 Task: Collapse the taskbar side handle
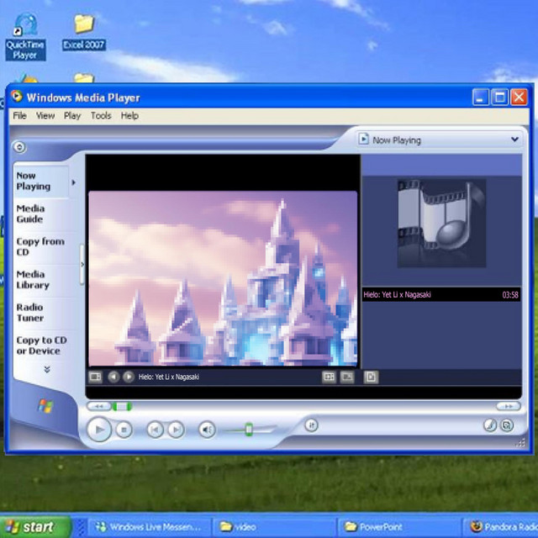point(82,265)
